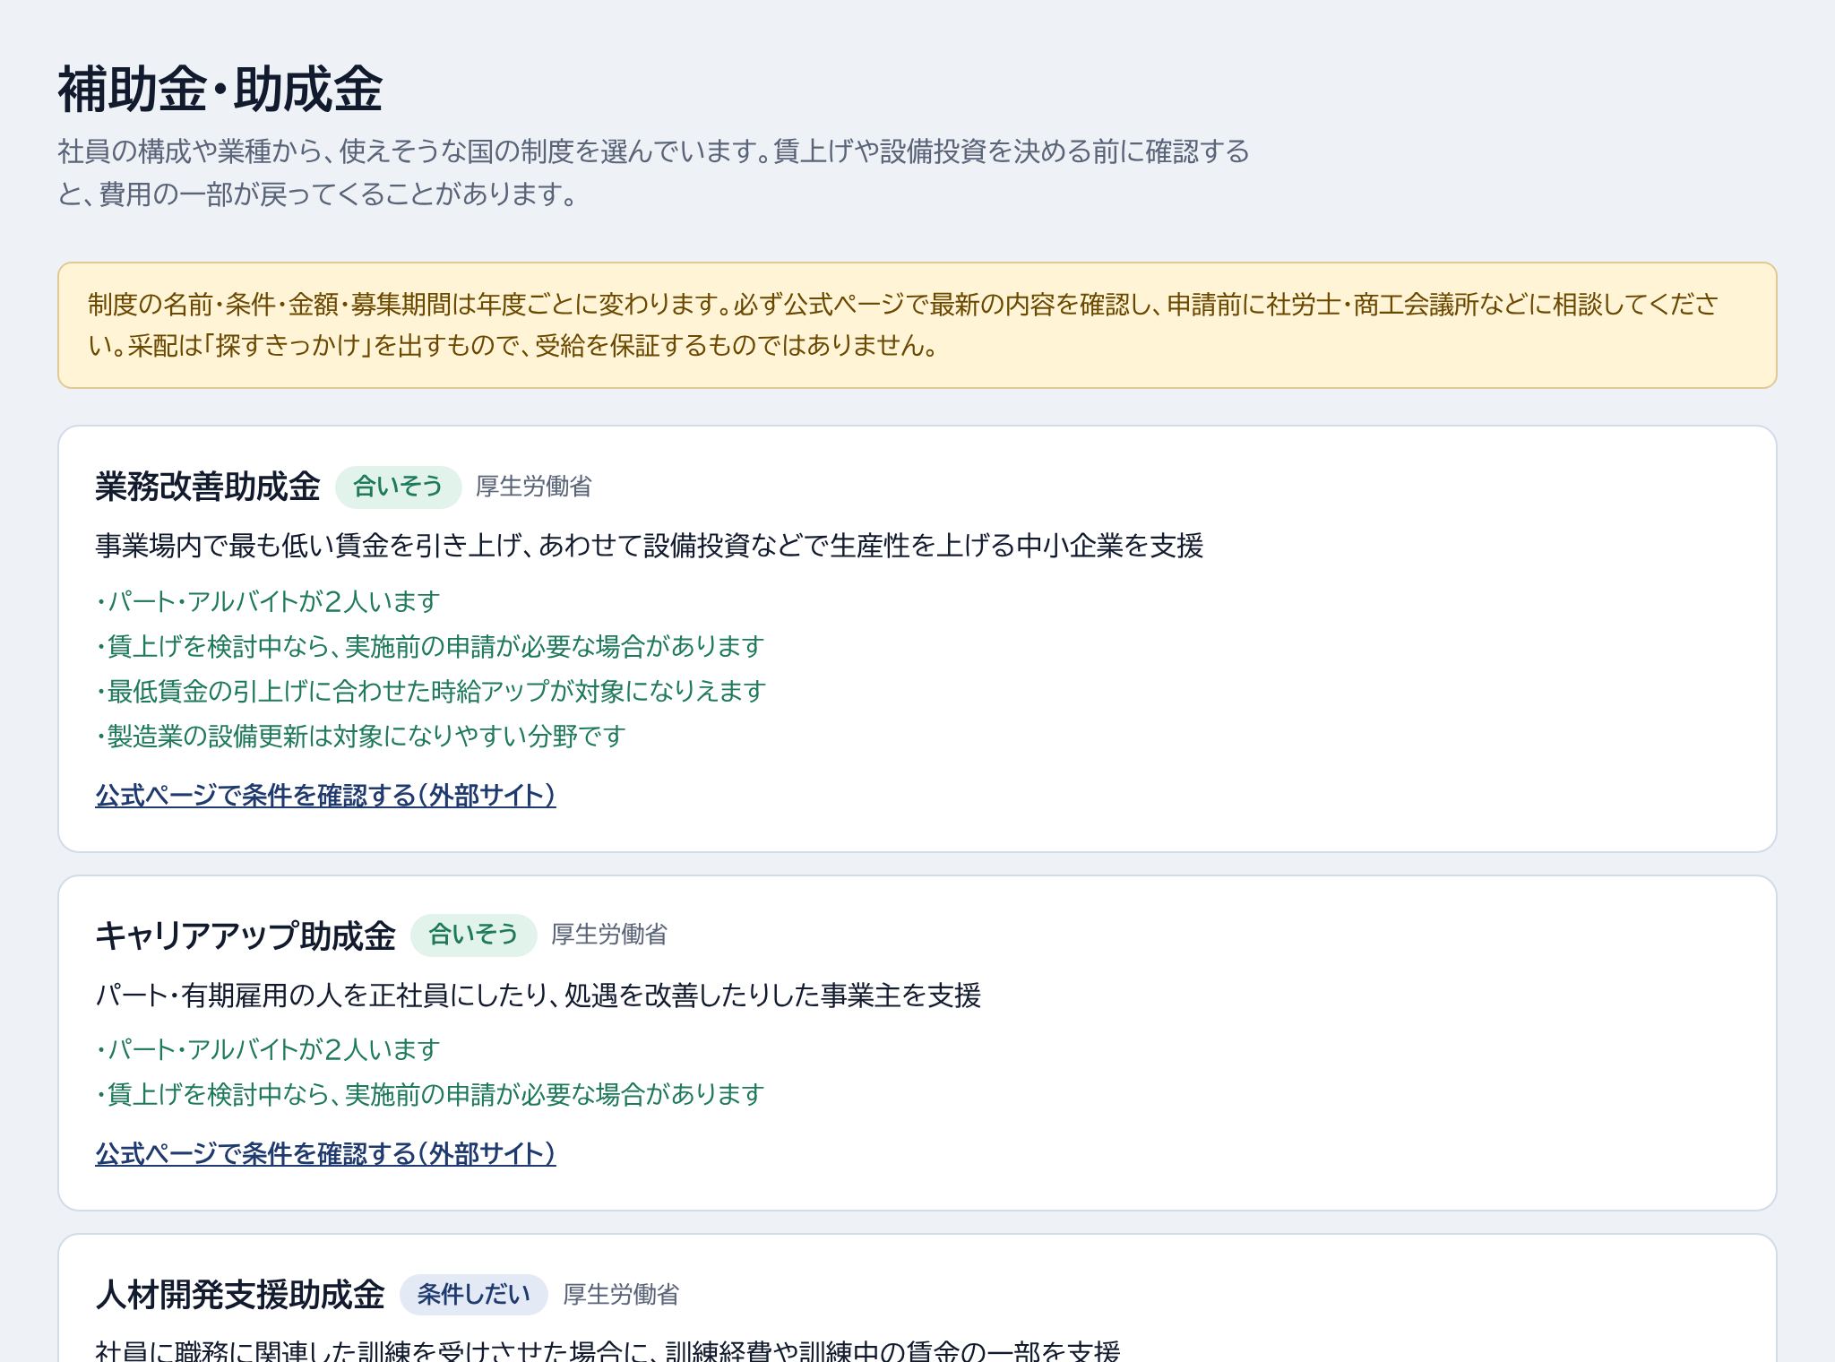The image size is (1835, 1362).
Task: Click パート・アルバイトが2人います in キャリアアップ助成金 card
Action: pos(268,1049)
